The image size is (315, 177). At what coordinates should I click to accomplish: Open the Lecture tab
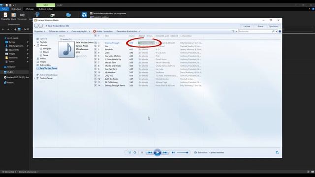tap(247, 26)
